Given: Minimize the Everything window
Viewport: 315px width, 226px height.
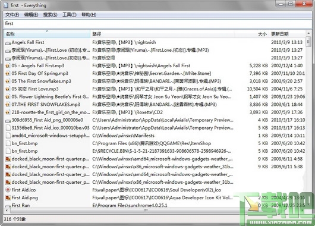Looking at the screenshot, I should (x=281, y=4).
